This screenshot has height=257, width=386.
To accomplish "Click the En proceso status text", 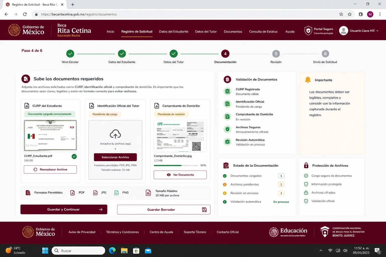I will (x=281, y=202).
